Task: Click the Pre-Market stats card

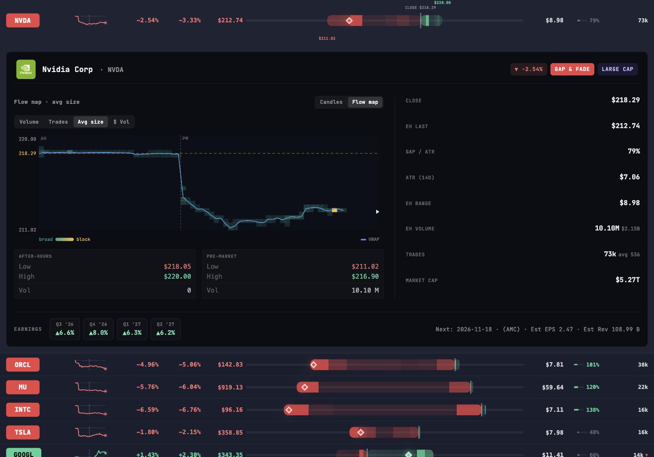Action: [293, 274]
